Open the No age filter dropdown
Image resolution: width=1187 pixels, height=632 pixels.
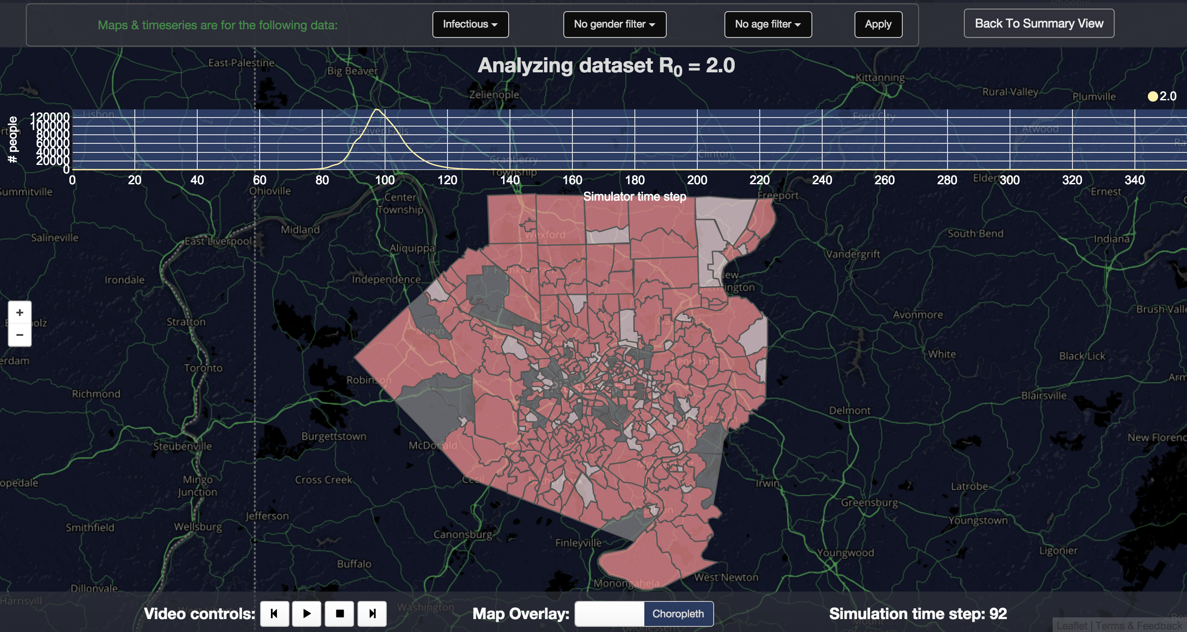(x=768, y=25)
